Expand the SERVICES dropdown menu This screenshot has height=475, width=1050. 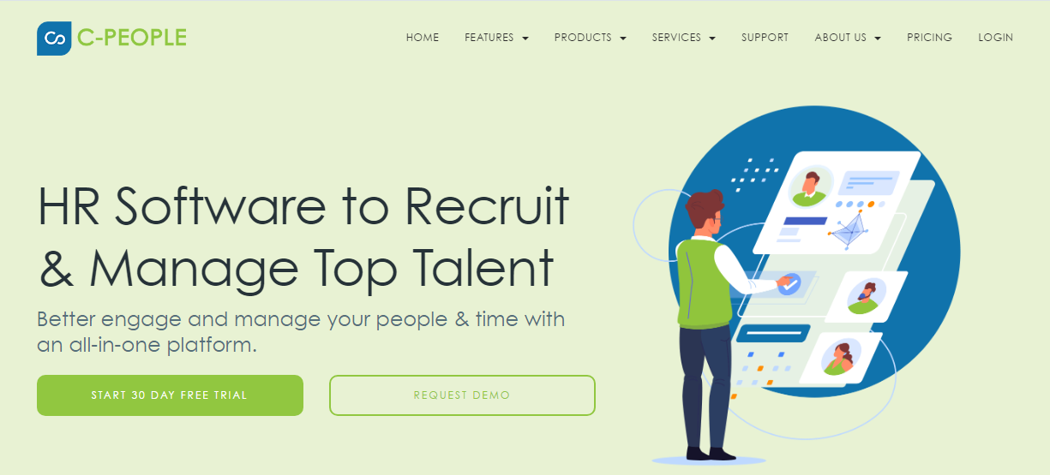tap(683, 38)
